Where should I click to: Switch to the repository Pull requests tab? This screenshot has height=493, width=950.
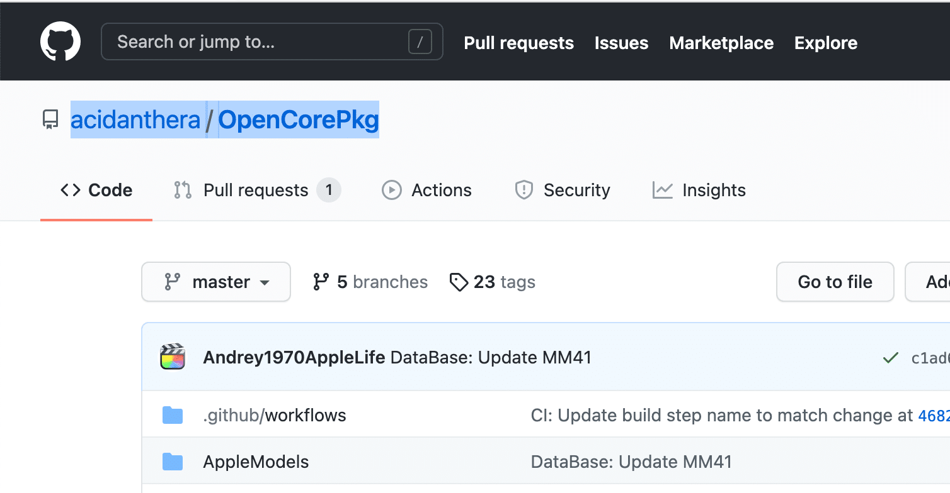click(257, 190)
